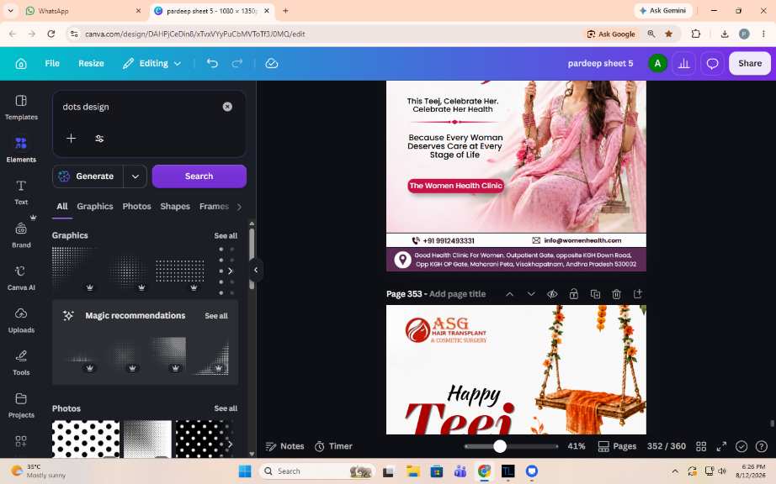The image size is (776, 484).
Task: Open the comments speech bubble icon
Action: click(712, 63)
